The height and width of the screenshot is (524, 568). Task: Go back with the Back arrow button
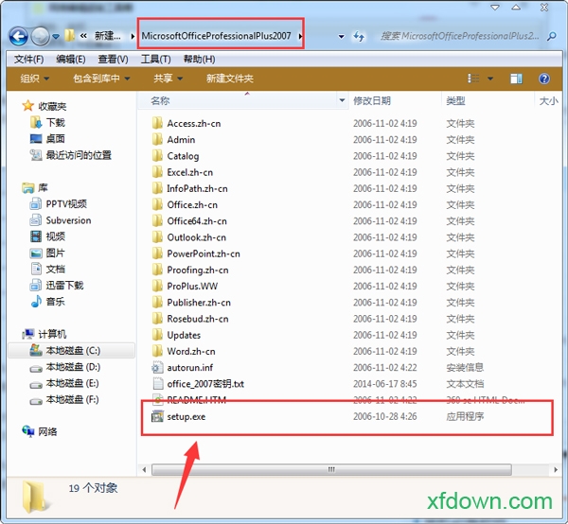[x=18, y=36]
